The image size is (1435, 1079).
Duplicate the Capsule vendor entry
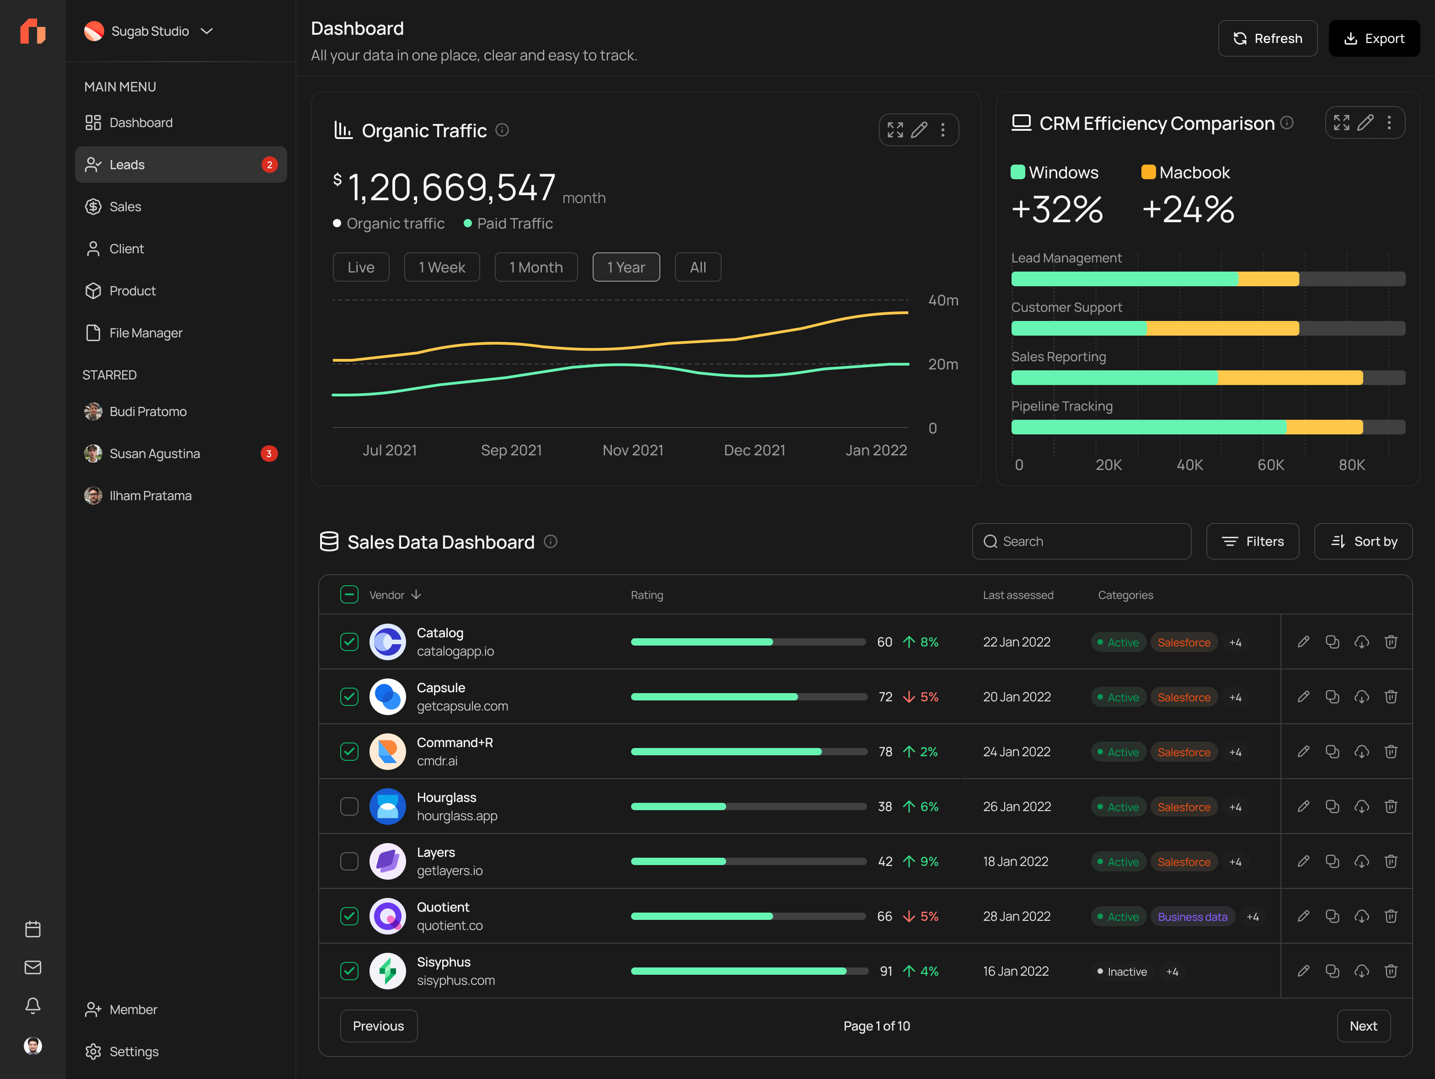1333,696
